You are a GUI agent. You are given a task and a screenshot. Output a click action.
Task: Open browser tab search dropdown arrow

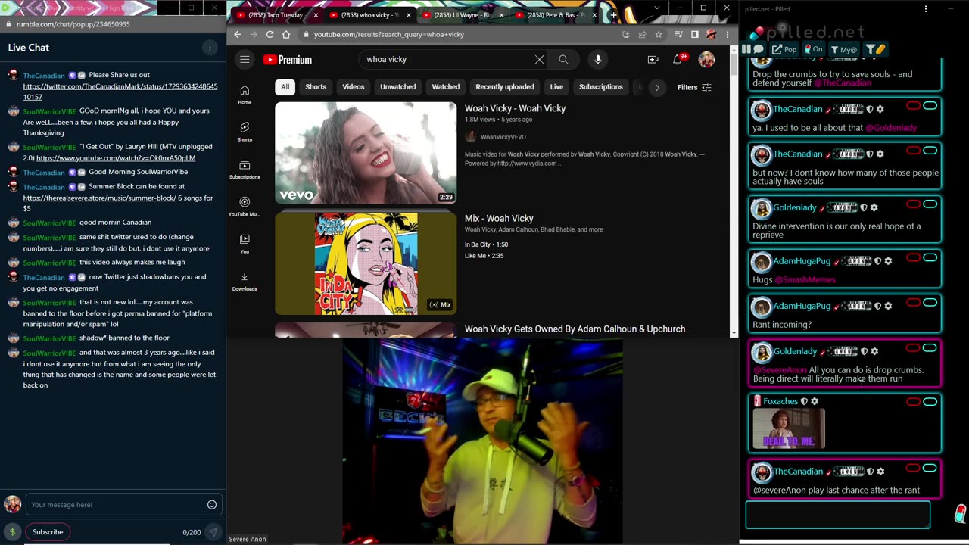pyautogui.click(x=656, y=8)
